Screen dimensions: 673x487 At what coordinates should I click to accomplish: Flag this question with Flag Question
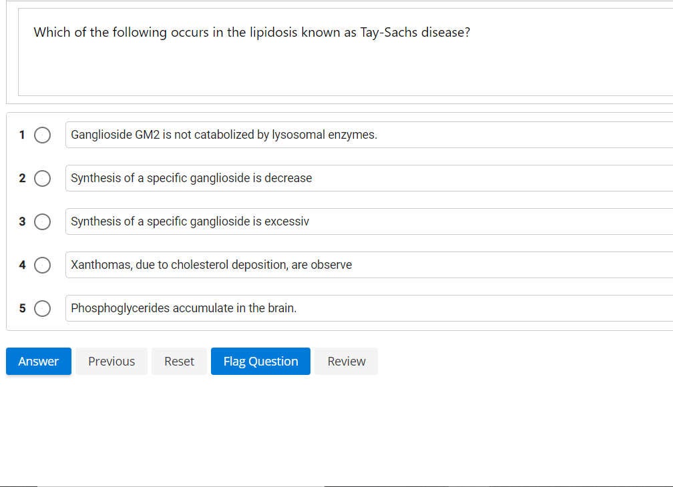260,361
